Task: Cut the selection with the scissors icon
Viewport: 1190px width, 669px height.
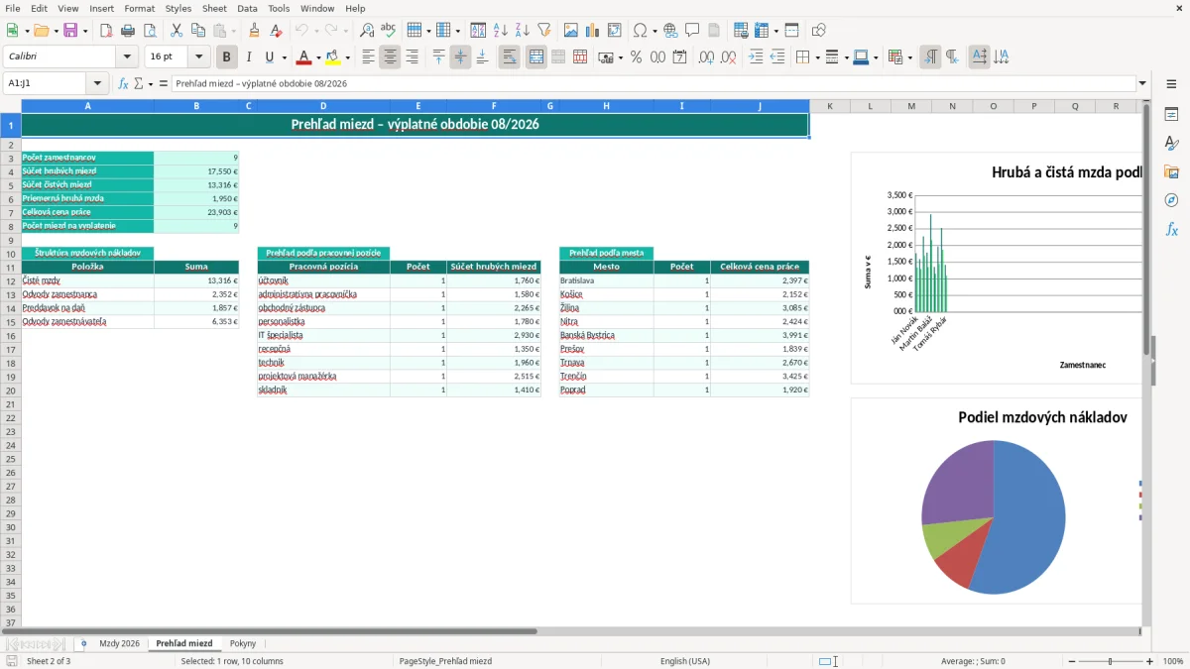Action: [x=177, y=31]
